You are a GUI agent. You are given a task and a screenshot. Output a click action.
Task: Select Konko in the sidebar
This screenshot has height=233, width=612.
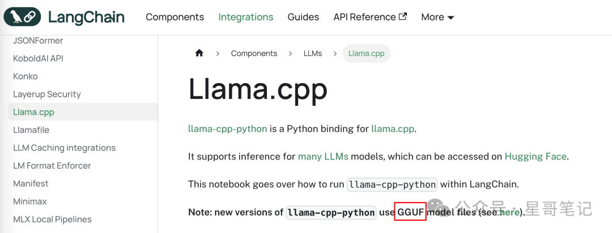pos(25,76)
